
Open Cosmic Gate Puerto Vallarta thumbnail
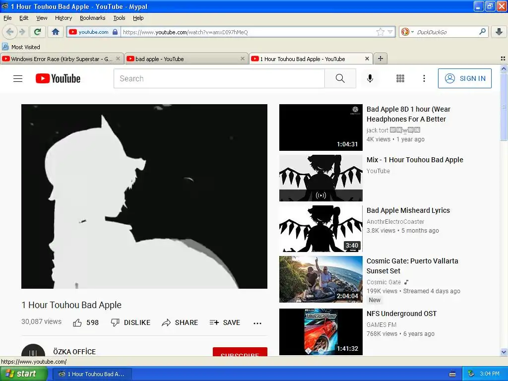coord(321,279)
